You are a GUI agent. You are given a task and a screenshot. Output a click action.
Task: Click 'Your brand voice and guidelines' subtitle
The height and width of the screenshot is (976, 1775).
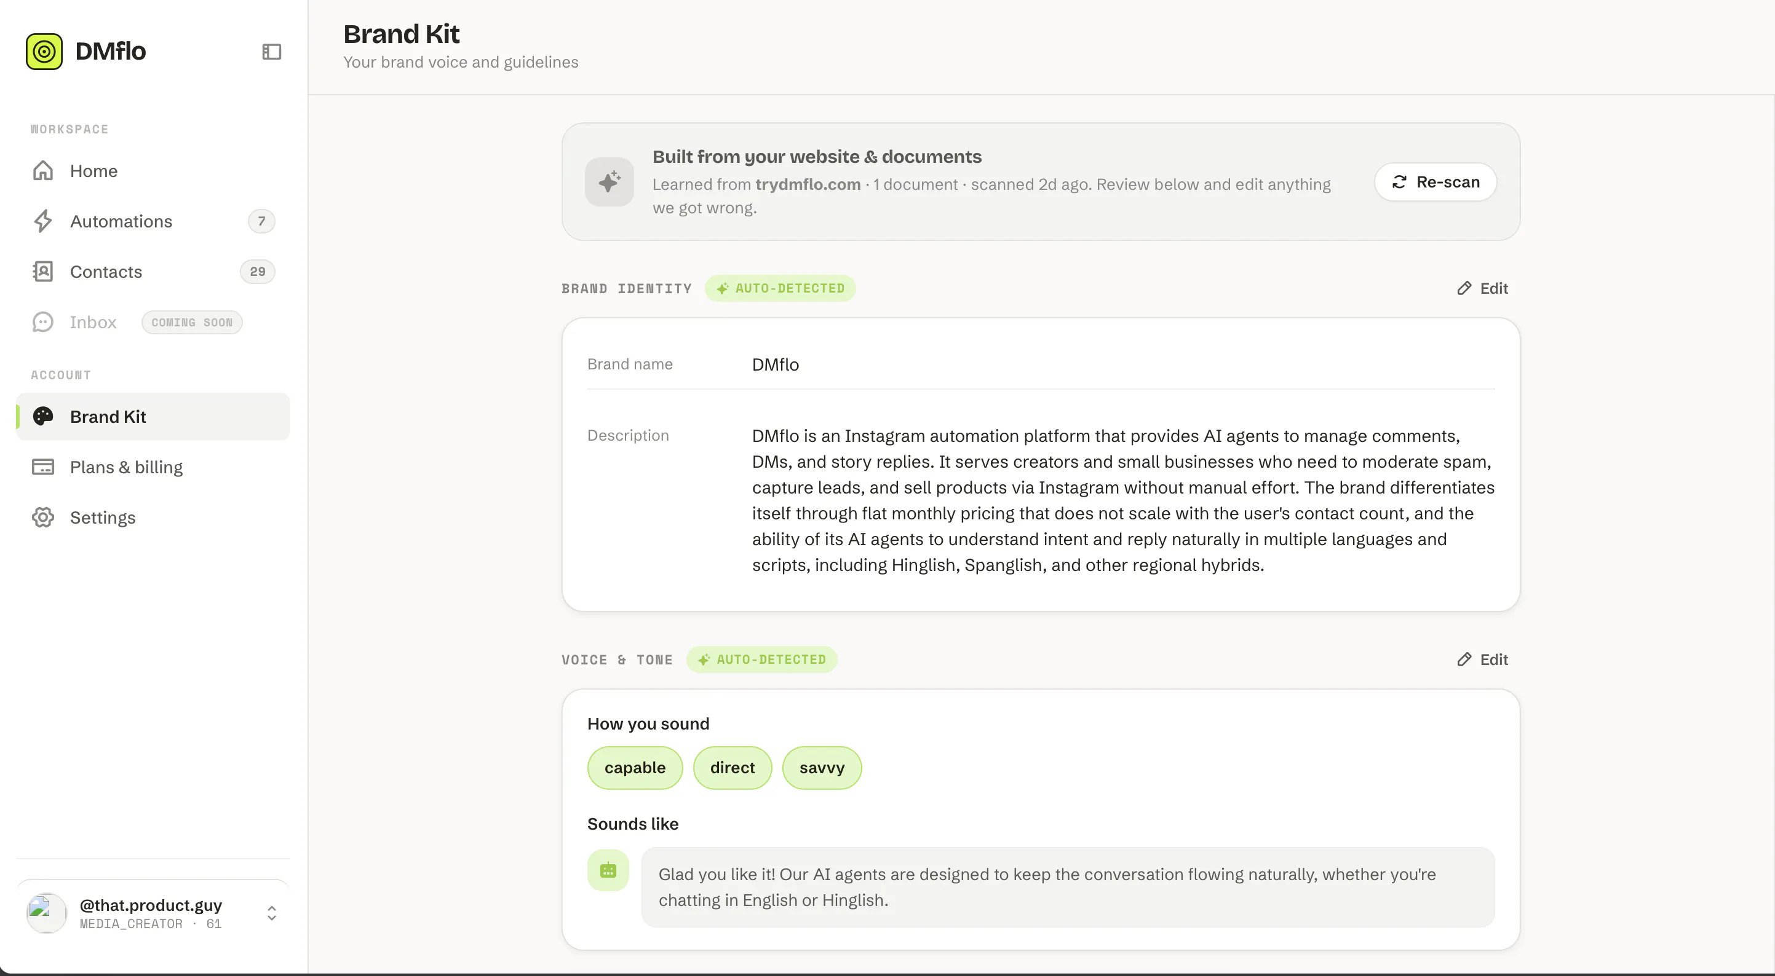click(460, 62)
